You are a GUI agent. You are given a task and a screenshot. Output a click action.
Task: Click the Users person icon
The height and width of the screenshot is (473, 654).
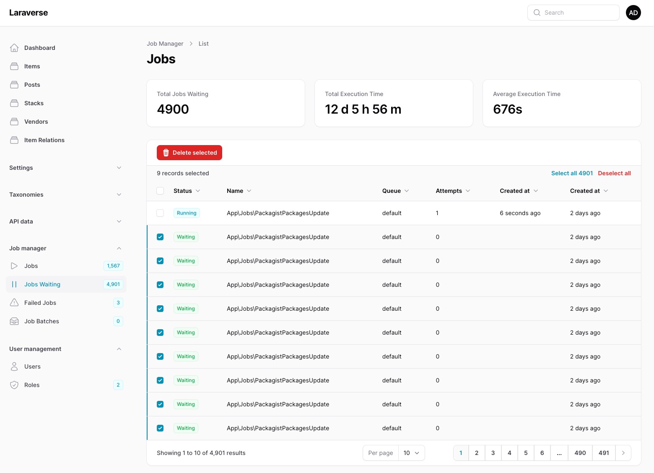pyautogui.click(x=14, y=366)
